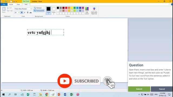This screenshot has height=97, width=173.
Task: Click the canvas size '26.46 × 13.41 cm' status
Action: click(47, 91)
